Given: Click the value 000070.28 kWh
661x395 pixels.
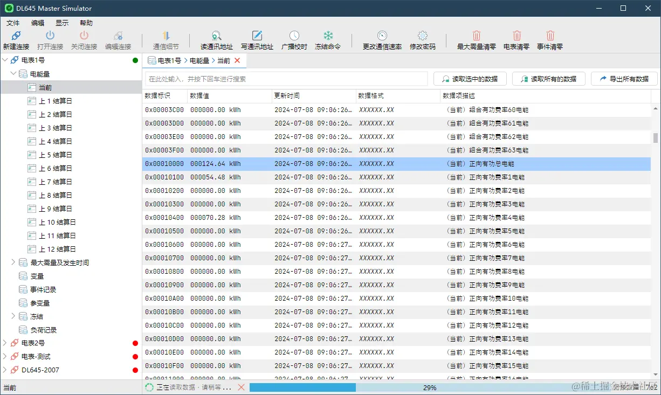Looking at the screenshot, I should (216, 218).
